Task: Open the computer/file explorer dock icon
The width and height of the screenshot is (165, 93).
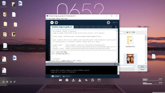Action: click(60, 80)
